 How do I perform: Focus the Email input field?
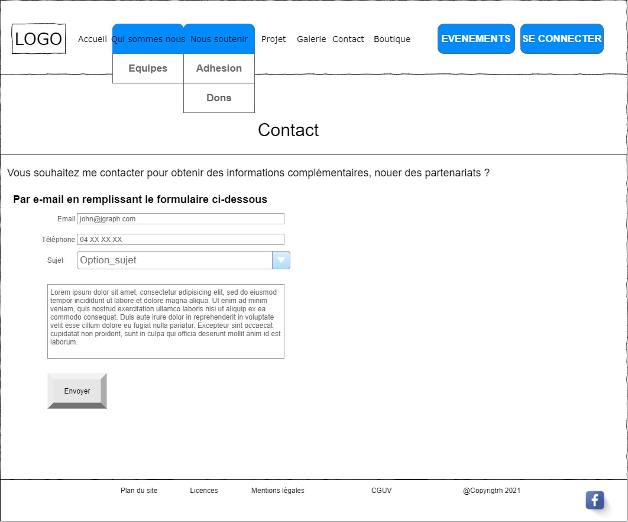pyautogui.click(x=180, y=219)
